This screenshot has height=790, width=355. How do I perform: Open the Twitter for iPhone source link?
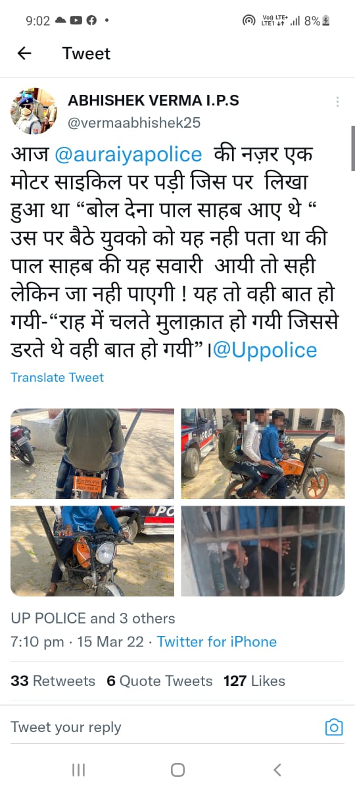[217, 642]
